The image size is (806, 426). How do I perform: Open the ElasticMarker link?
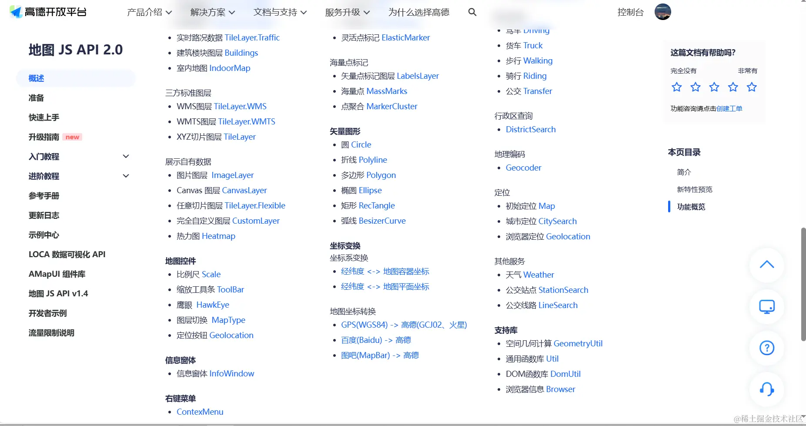tap(406, 37)
